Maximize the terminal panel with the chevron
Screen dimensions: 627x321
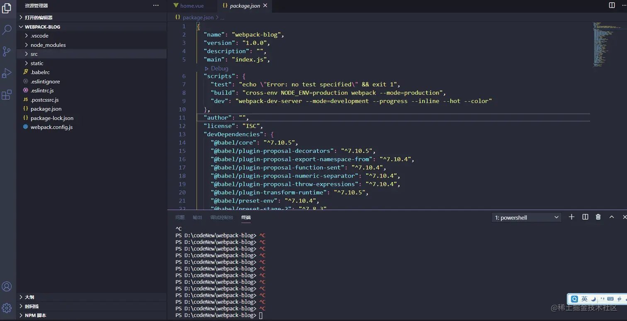(x=611, y=216)
